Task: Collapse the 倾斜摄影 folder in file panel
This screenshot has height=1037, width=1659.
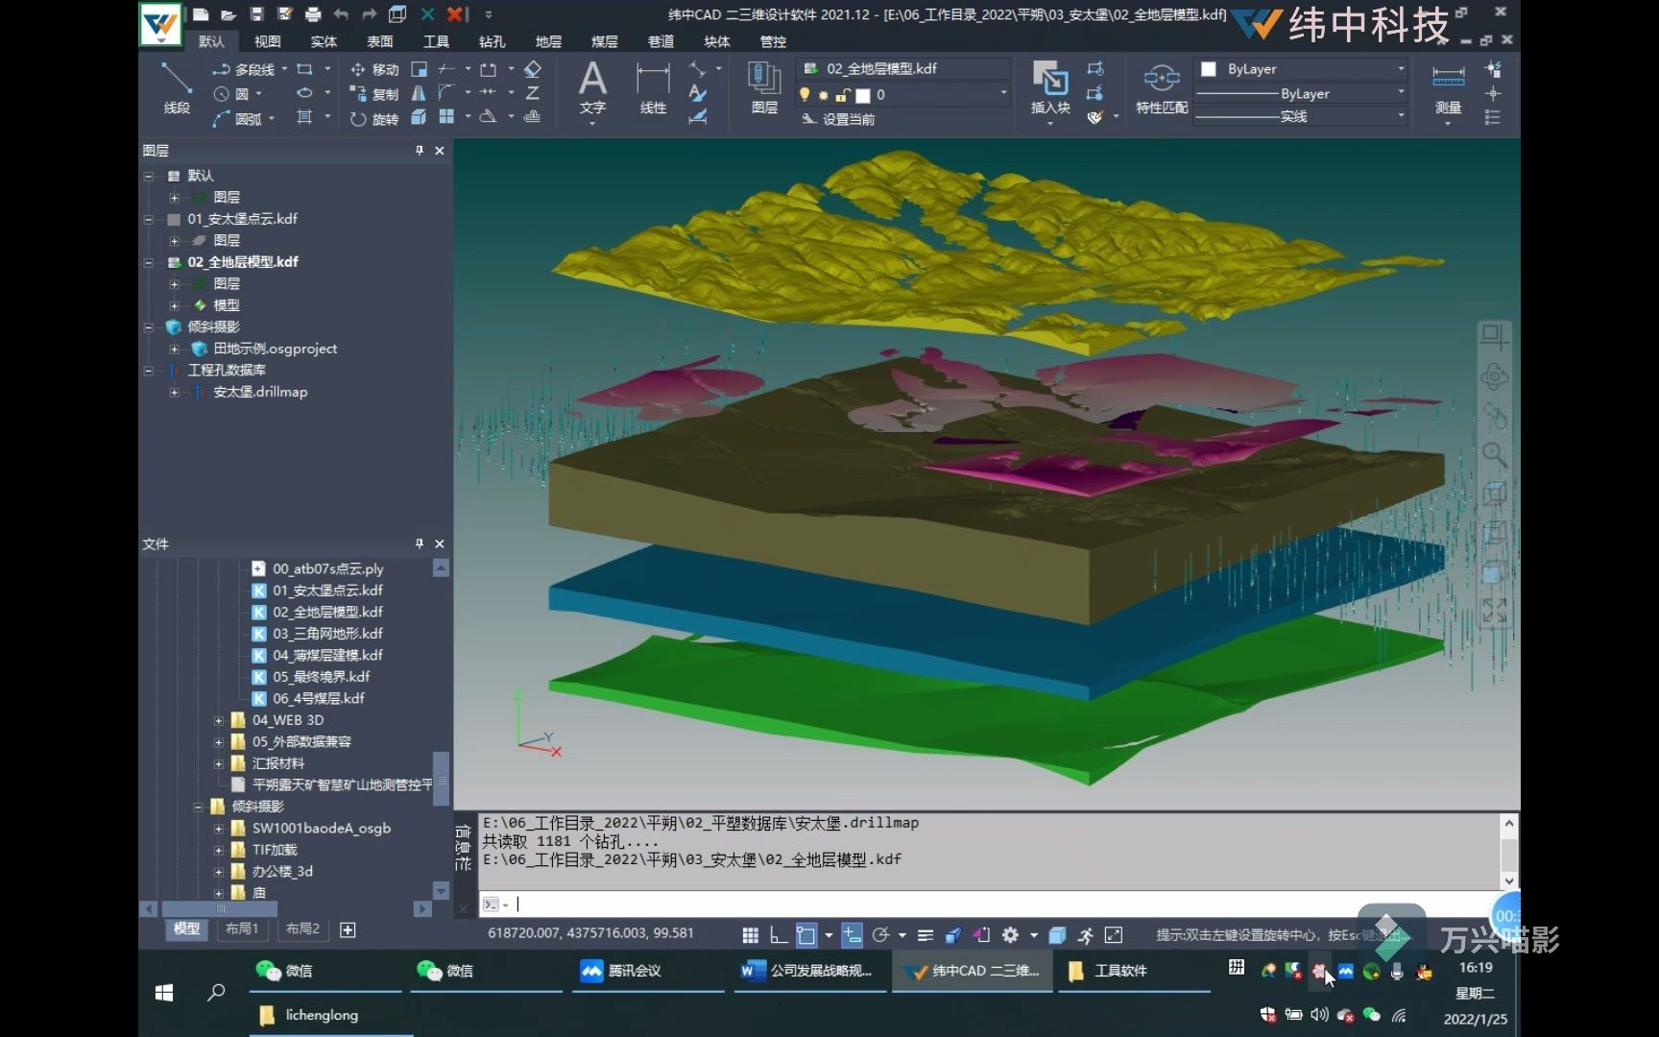Action: point(198,807)
